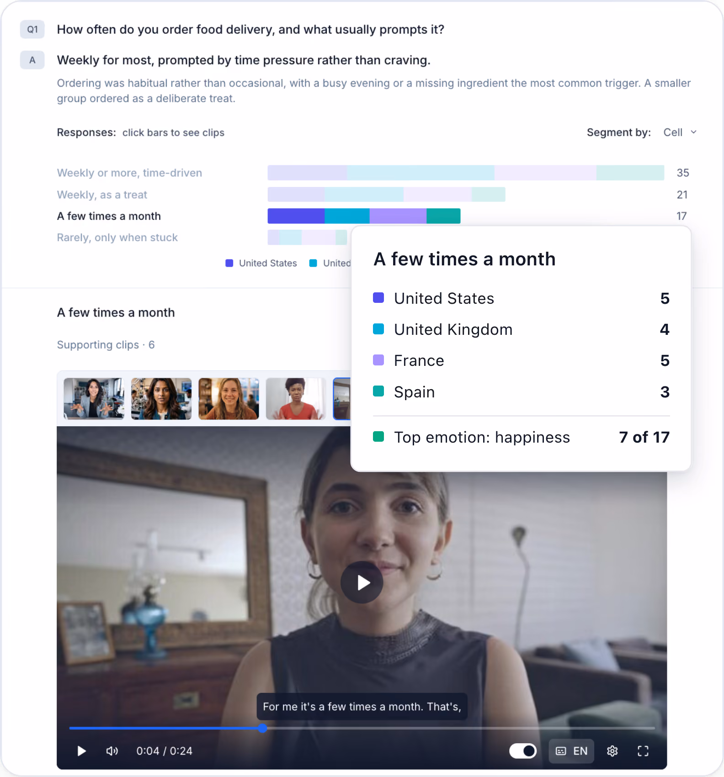Enter fullscreen mode for the video
Image resolution: width=724 pixels, height=777 pixels.
tap(643, 751)
